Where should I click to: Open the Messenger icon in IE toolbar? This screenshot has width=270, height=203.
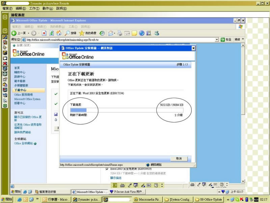point(156,33)
